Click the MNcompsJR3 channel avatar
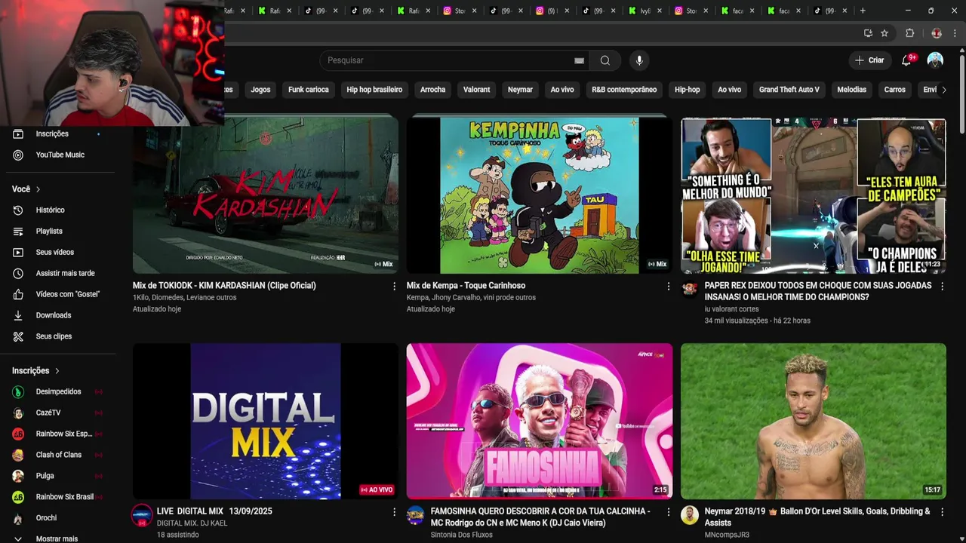This screenshot has height=543, width=966. tap(690, 515)
